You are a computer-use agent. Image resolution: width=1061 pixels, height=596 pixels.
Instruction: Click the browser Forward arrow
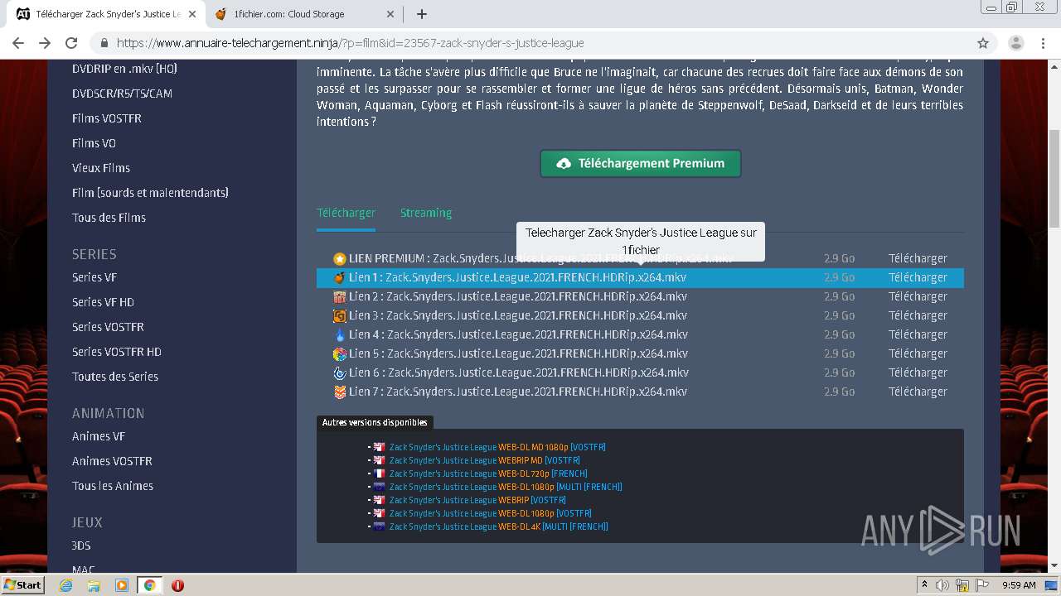coord(45,43)
